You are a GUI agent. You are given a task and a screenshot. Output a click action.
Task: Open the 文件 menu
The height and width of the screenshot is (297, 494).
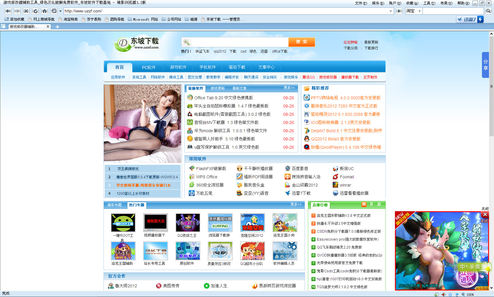pos(361,3)
